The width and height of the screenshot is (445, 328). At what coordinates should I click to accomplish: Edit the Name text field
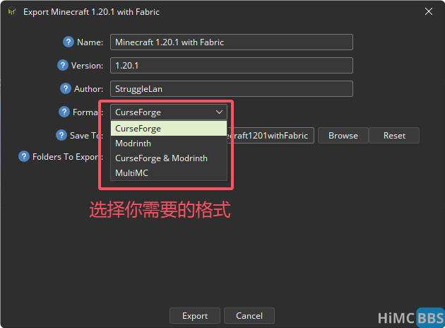(x=231, y=42)
